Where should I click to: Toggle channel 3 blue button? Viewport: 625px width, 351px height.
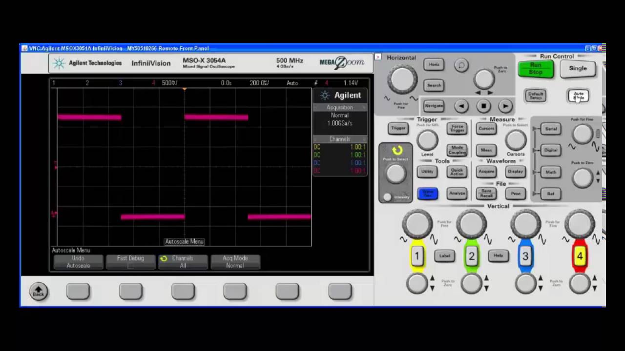[525, 256]
